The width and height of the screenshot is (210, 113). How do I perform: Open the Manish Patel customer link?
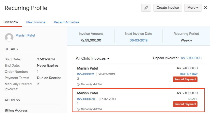tap(25, 36)
